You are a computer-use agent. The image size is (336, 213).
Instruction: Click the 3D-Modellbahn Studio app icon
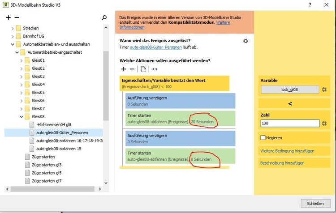click(6, 5)
